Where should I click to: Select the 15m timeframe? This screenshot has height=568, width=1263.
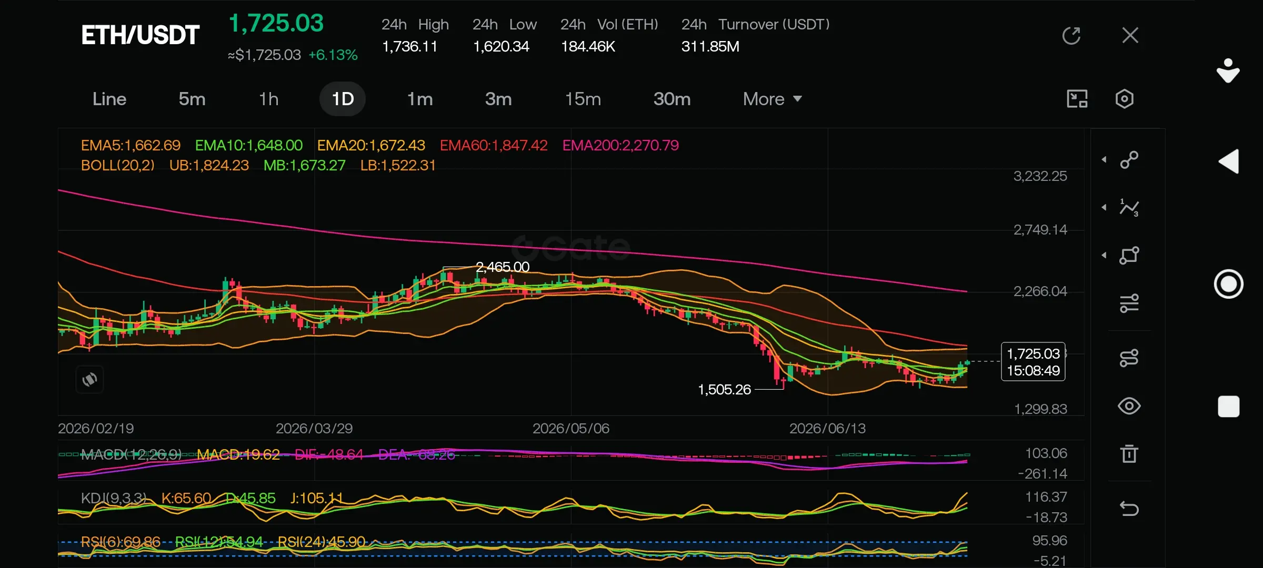583,99
